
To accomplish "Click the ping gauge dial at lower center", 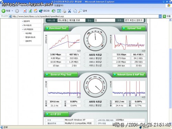I will coord(95,86).
